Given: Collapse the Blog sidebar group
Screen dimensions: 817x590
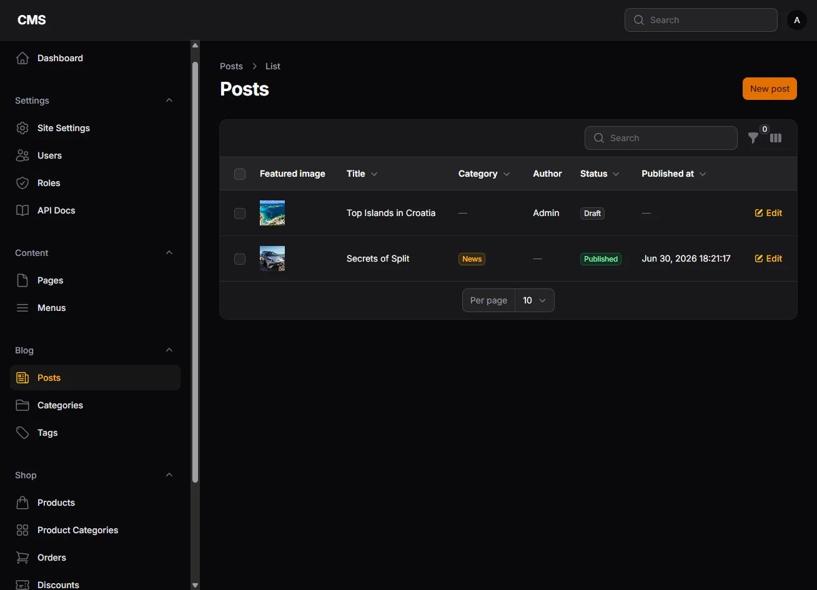Looking at the screenshot, I should pos(169,350).
